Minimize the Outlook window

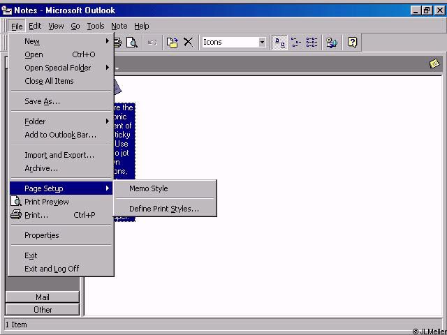coord(416,10)
